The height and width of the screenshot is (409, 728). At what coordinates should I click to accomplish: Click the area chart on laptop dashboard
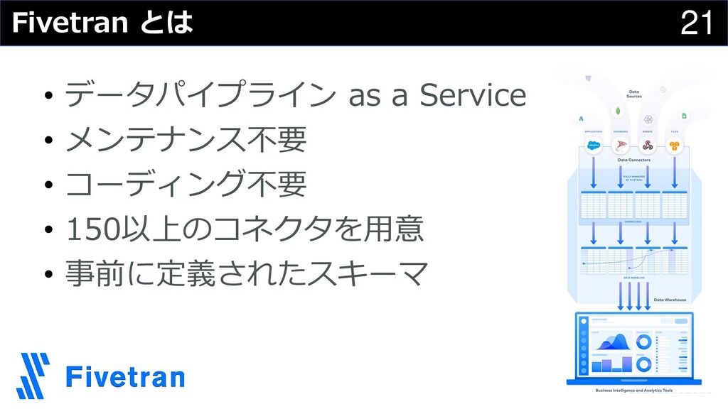coord(612,342)
